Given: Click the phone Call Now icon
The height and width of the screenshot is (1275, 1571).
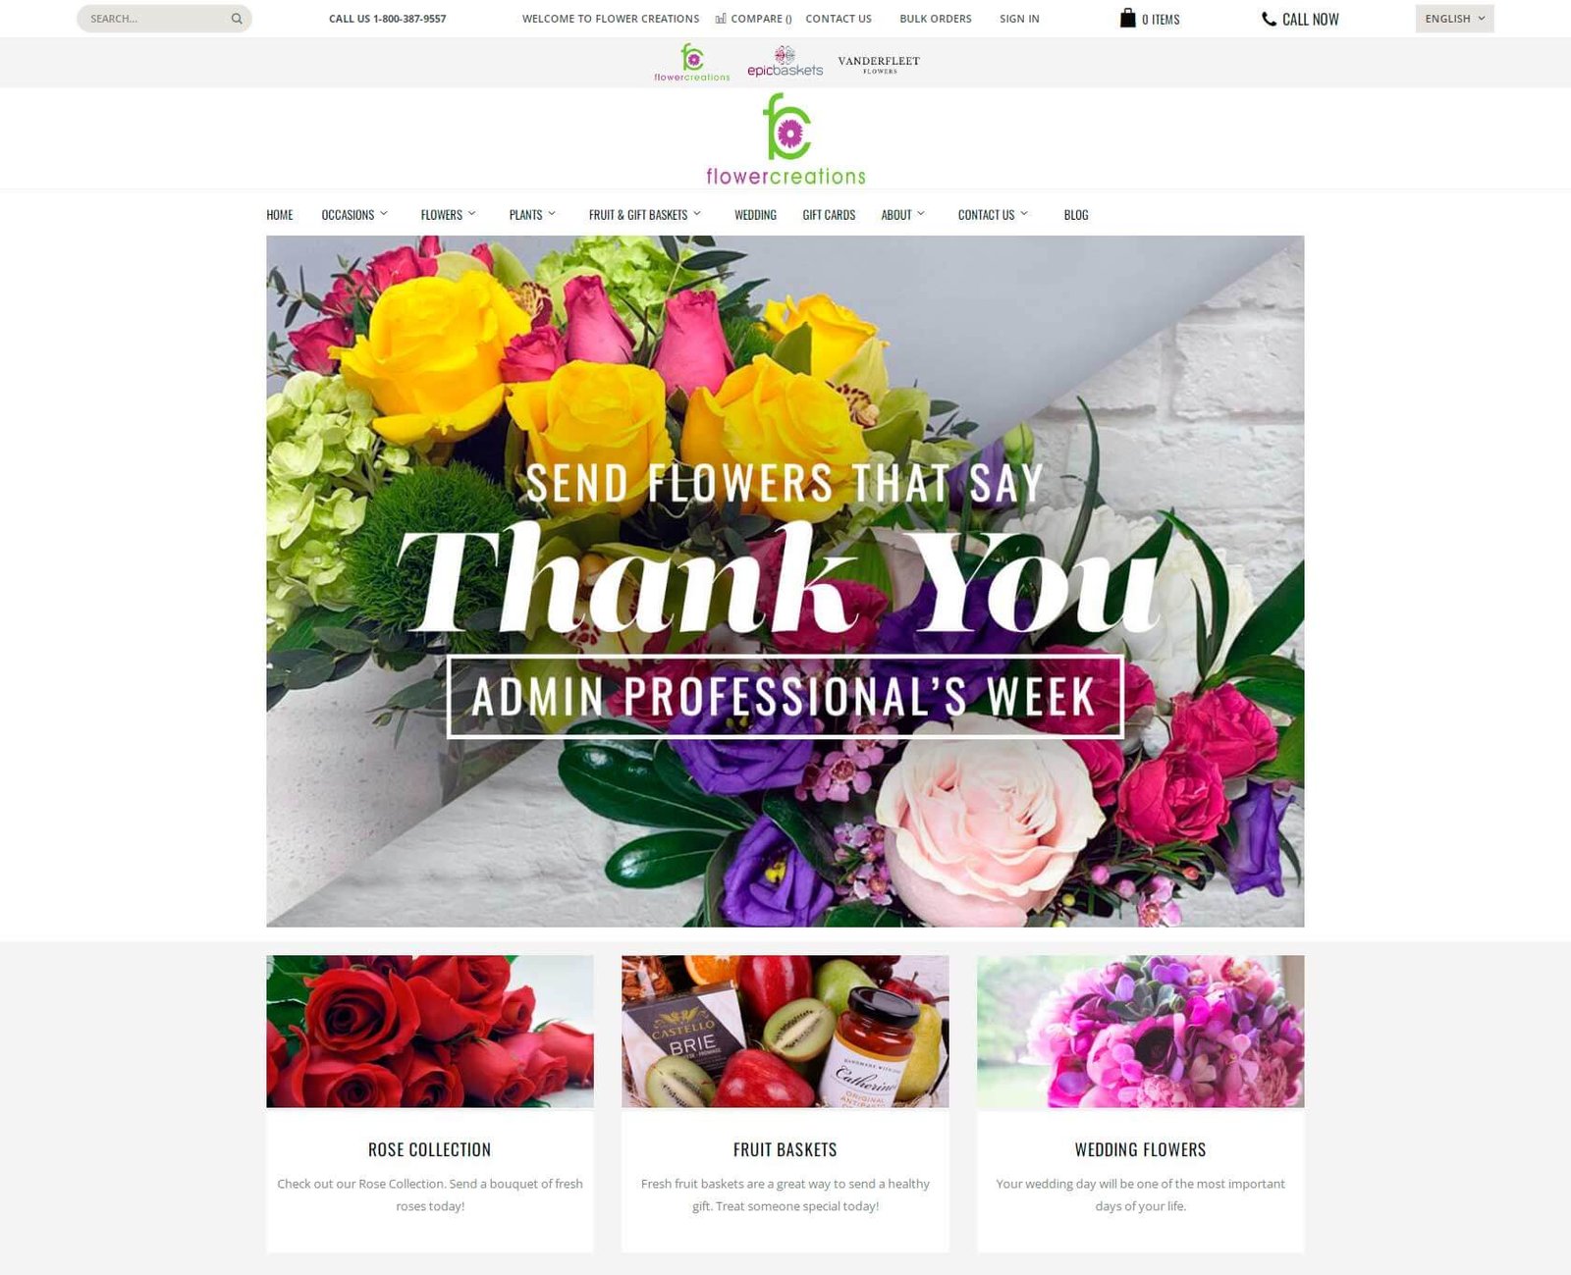Looking at the screenshot, I should click(x=1269, y=19).
